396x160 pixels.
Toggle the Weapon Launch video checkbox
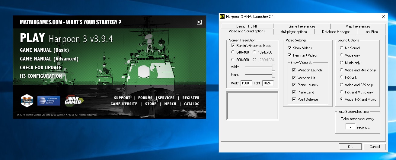294,70
